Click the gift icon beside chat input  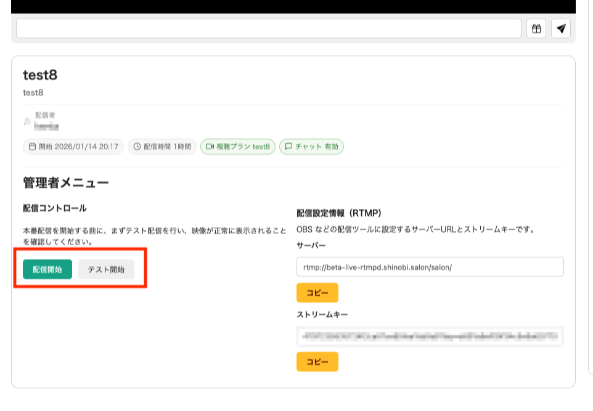[536, 28]
